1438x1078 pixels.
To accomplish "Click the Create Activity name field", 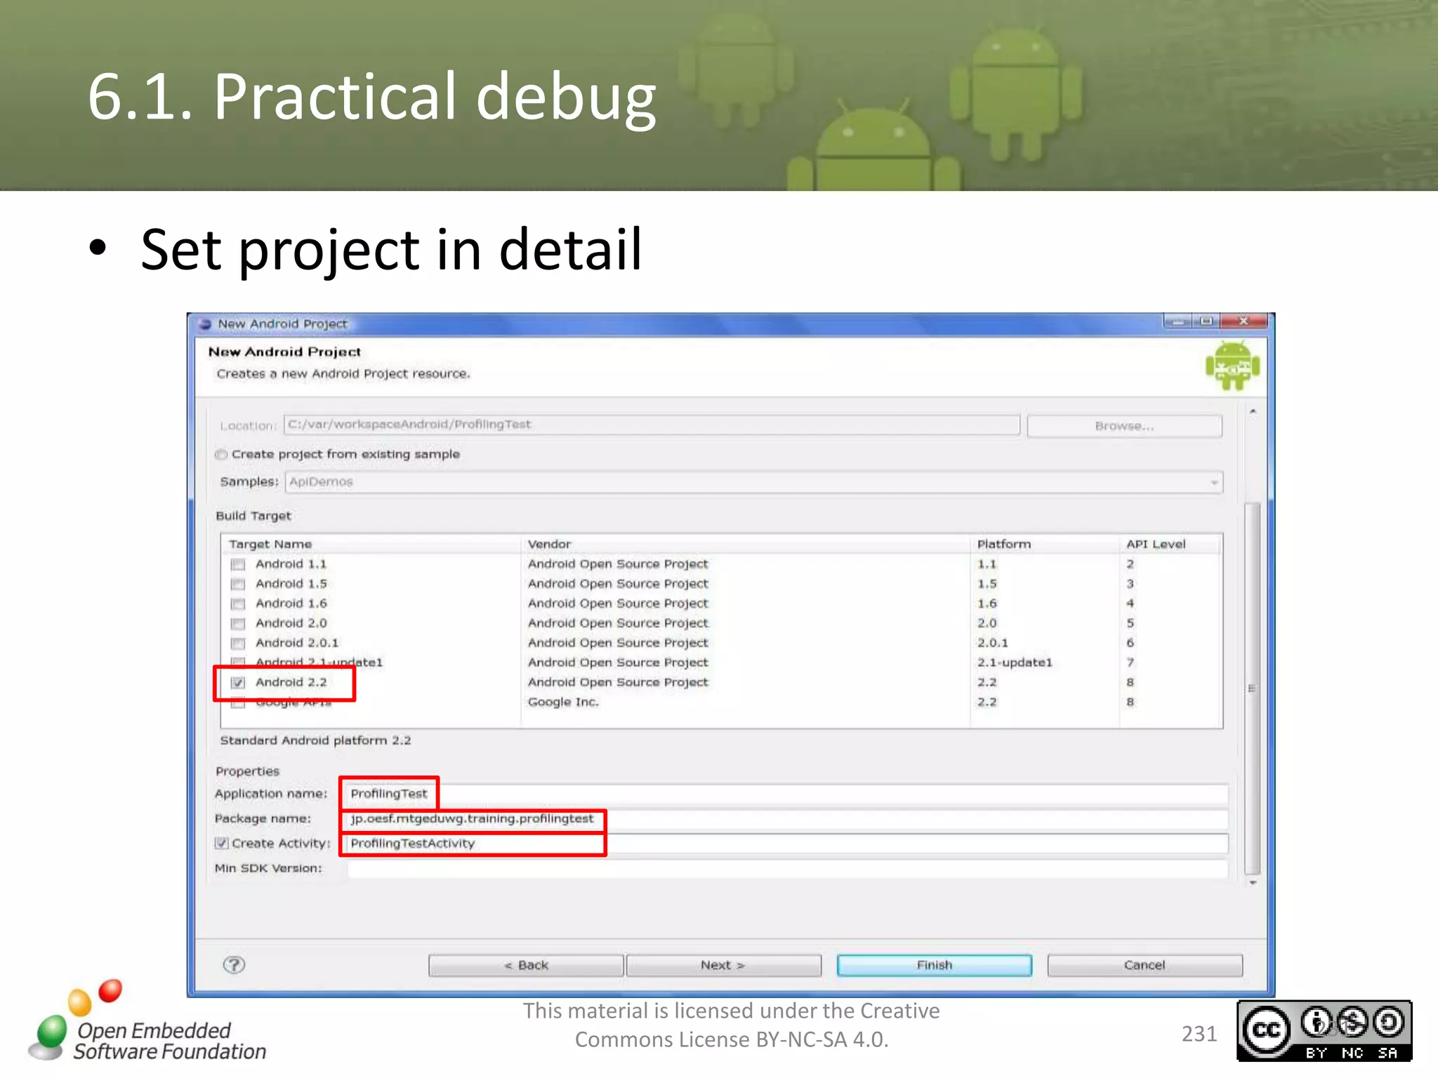I will tap(786, 844).
